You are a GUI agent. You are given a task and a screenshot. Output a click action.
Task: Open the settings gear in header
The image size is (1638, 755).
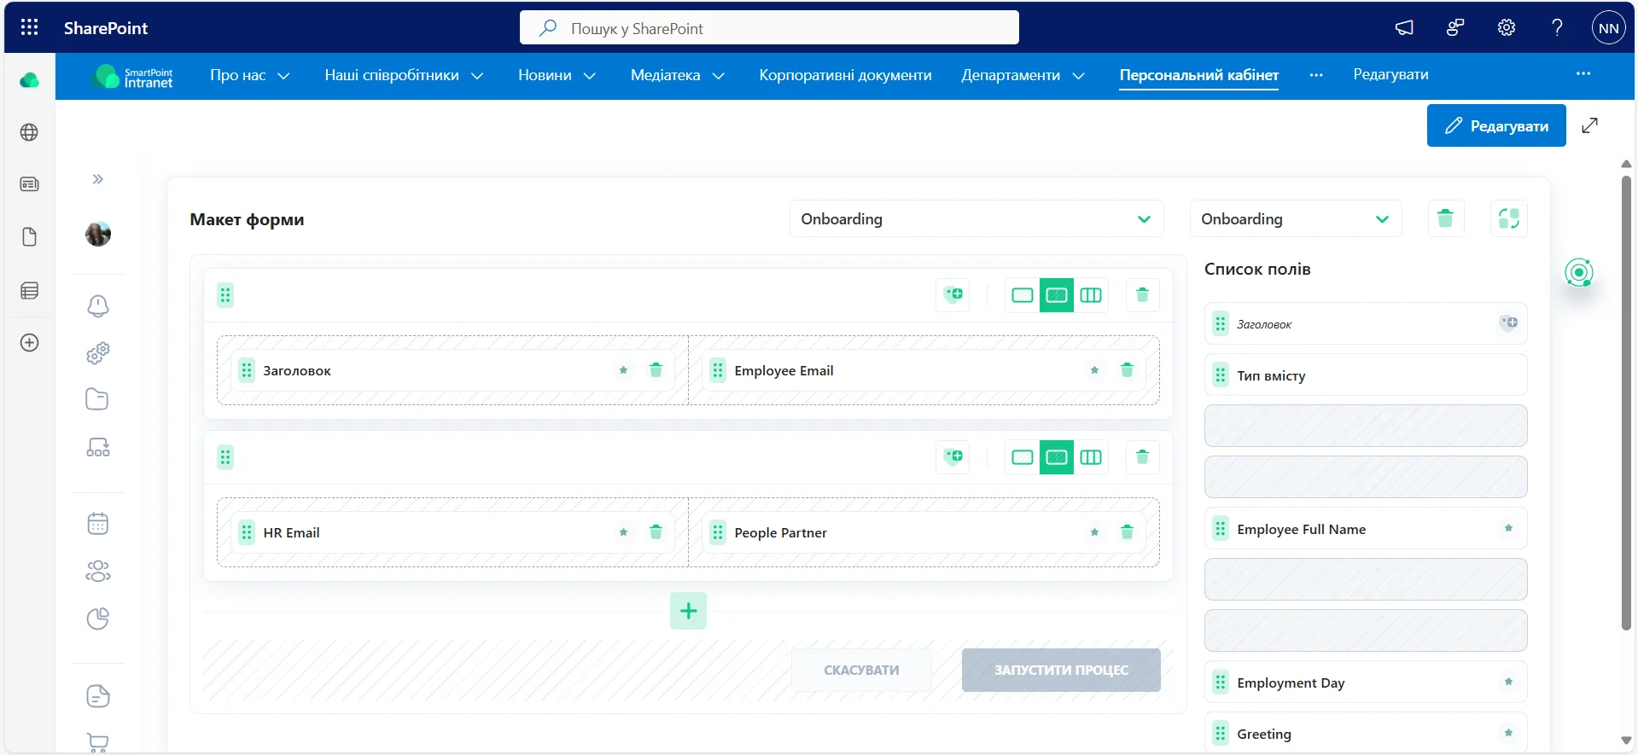point(1507,28)
